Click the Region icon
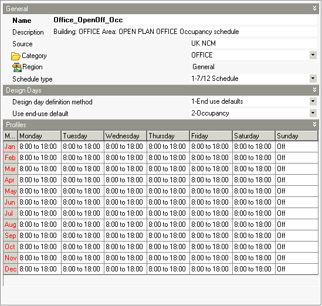Image resolution: width=322 pixels, height=306 pixels. tap(17, 67)
